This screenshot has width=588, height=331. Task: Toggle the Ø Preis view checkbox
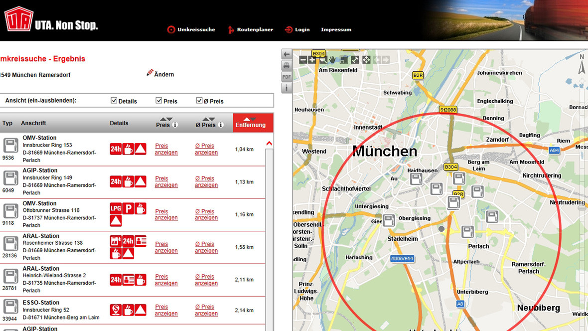coord(199,101)
